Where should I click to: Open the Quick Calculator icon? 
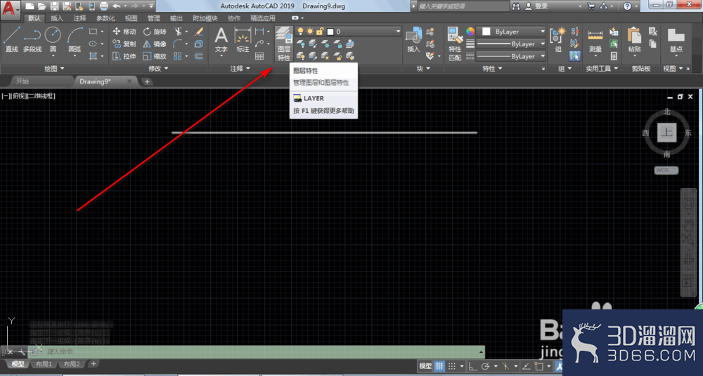[614, 56]
